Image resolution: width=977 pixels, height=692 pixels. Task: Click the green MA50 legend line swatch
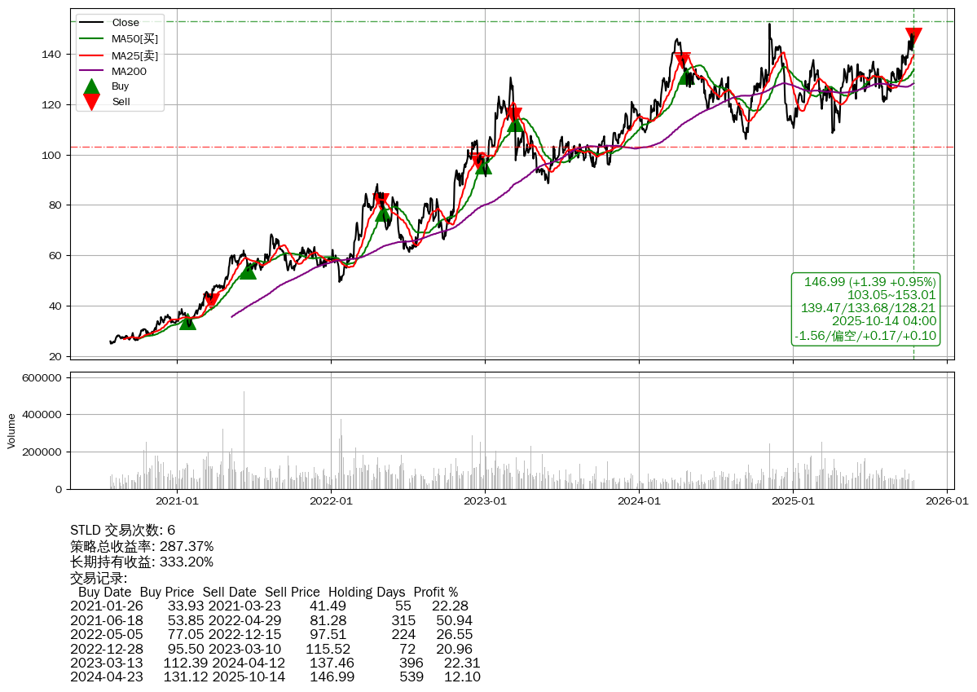click(x=92, y=38)
